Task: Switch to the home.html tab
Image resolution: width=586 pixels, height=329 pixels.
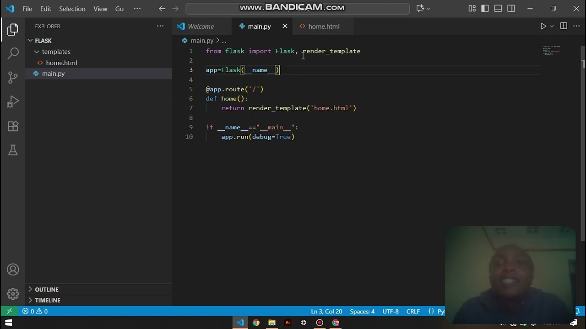Action: coord(324,26)
